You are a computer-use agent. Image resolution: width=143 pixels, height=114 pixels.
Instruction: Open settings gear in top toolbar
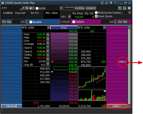coord(129,8)
